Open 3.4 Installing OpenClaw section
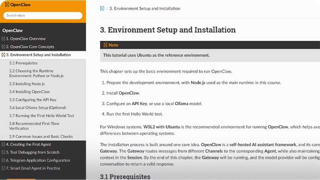Image resolution: width=320 pixels, height=180 pixels. pos(29,92)
